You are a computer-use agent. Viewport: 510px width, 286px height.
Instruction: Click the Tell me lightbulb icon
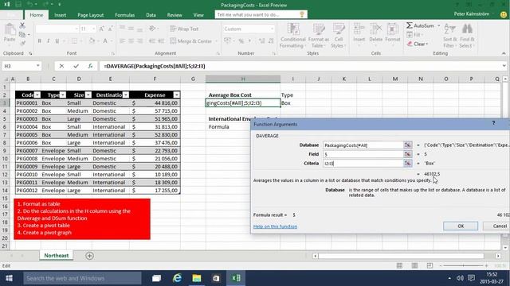302,14
